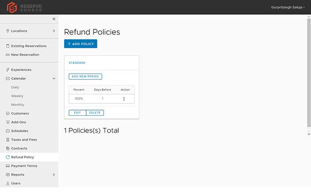Open the three-dot action menu for 100% row
Image resolution: width=311 pixels, height=193 pixels.
click(124, 98)
